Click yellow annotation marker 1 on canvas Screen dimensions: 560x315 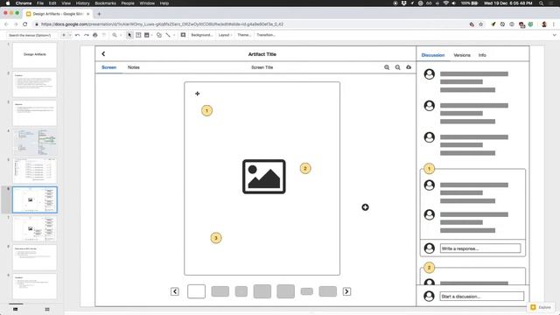(206, 111)
